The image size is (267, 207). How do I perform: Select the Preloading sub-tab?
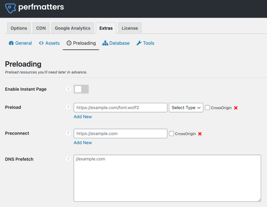click(81, 43)
